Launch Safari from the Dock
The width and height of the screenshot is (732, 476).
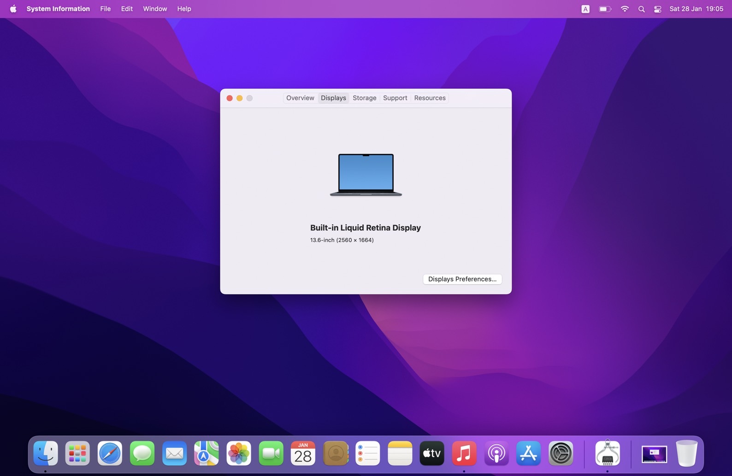[x=110, y=453]
